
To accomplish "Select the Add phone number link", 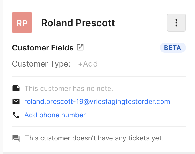I will pyautogui.click(x=55, y=115).
